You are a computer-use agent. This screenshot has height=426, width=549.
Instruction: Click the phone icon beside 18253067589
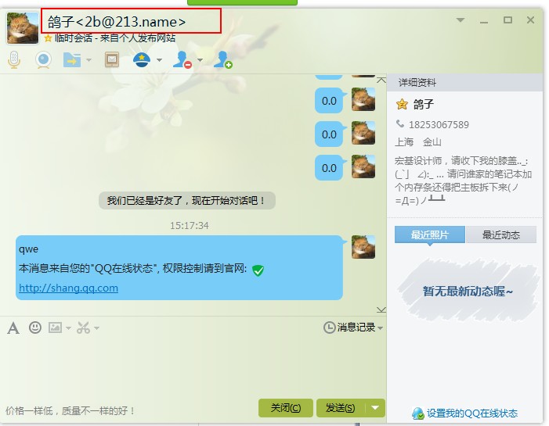(400, 124)
